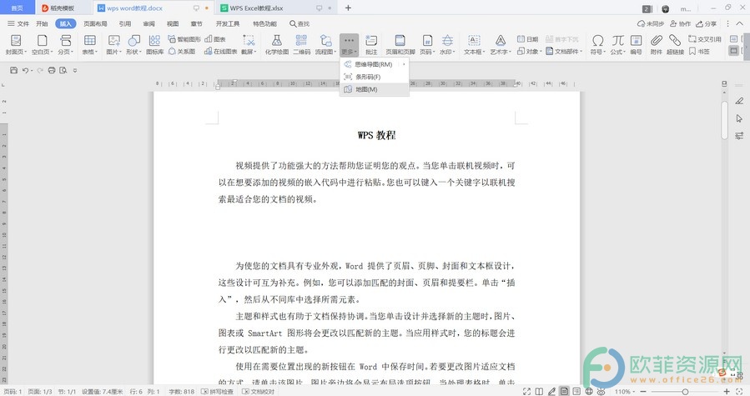Image resolution: width=750 pixels, height=396 pixels.
Task: Click the zoom slider handle
Action: [x=685, y=392]
